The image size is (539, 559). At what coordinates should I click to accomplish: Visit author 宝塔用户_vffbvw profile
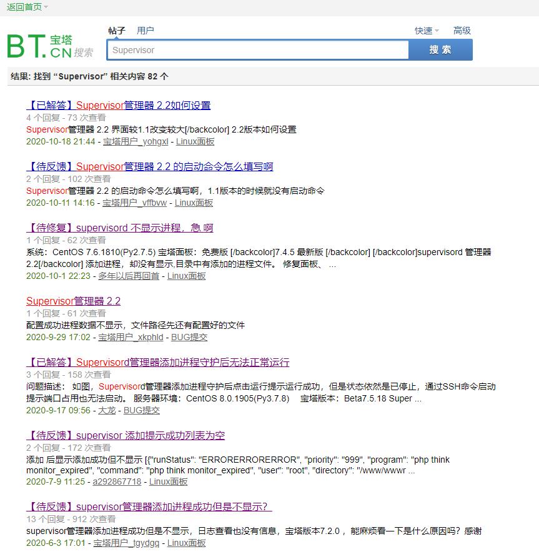tap(134, 203)
